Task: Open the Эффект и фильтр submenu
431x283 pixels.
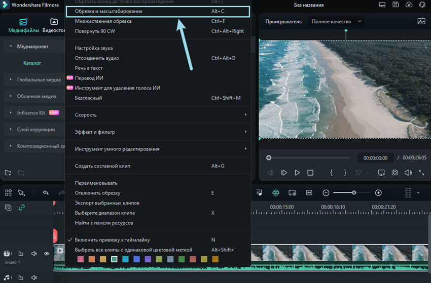Action: pos(158,132)
